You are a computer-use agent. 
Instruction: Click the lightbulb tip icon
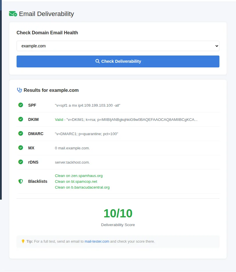(23, 241)
